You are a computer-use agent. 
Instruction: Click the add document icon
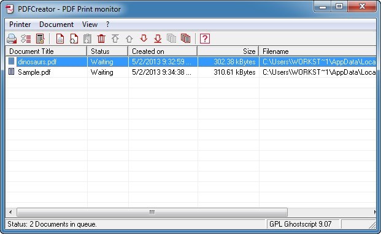coord(74,39)
